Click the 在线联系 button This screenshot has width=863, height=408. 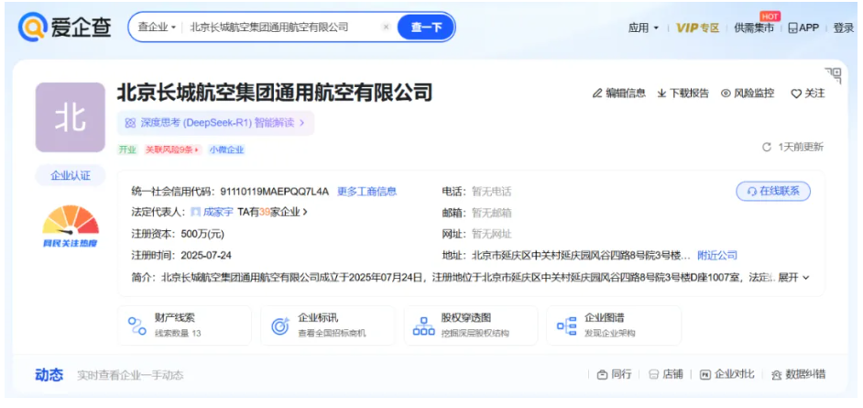[773, 191]
